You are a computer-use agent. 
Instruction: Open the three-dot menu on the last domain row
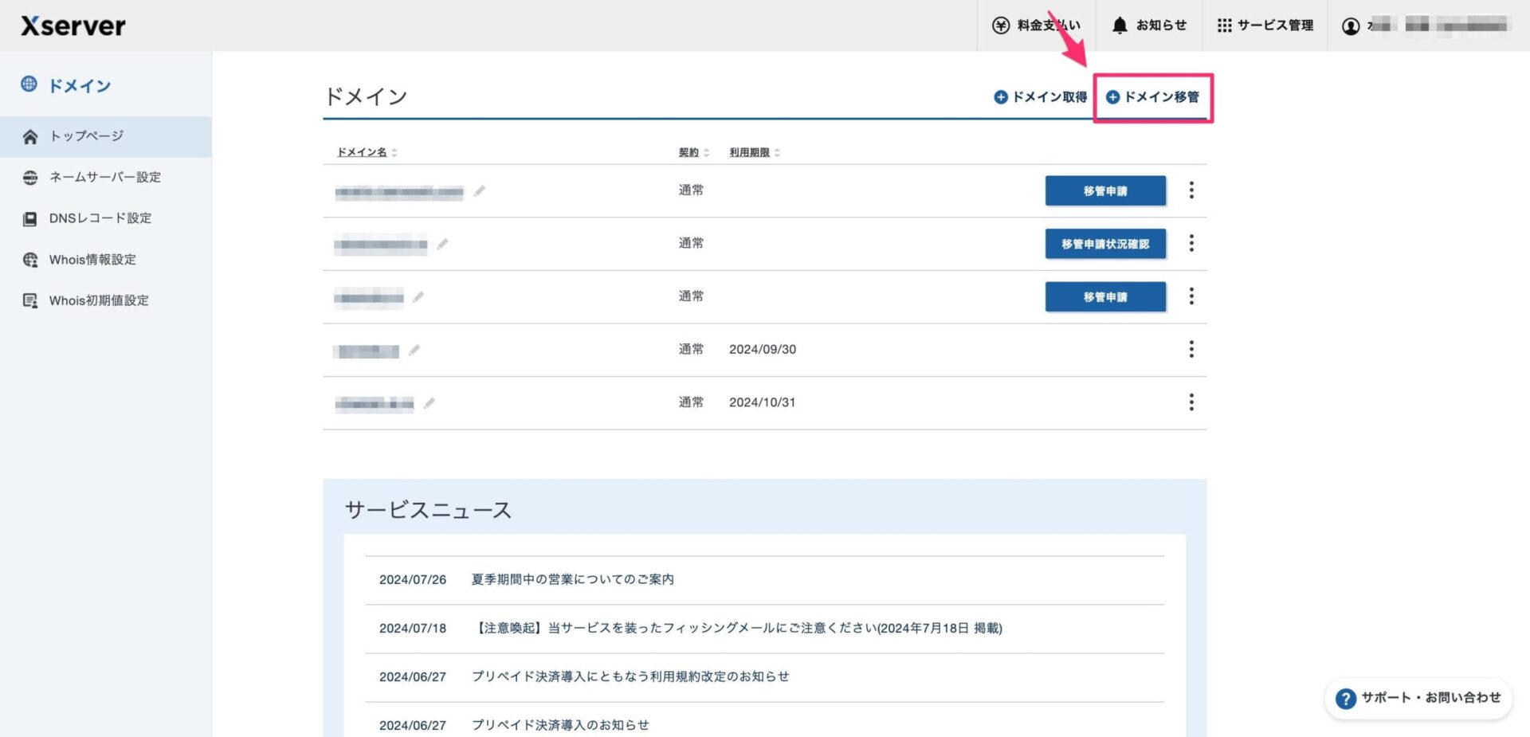[1191, 402]
